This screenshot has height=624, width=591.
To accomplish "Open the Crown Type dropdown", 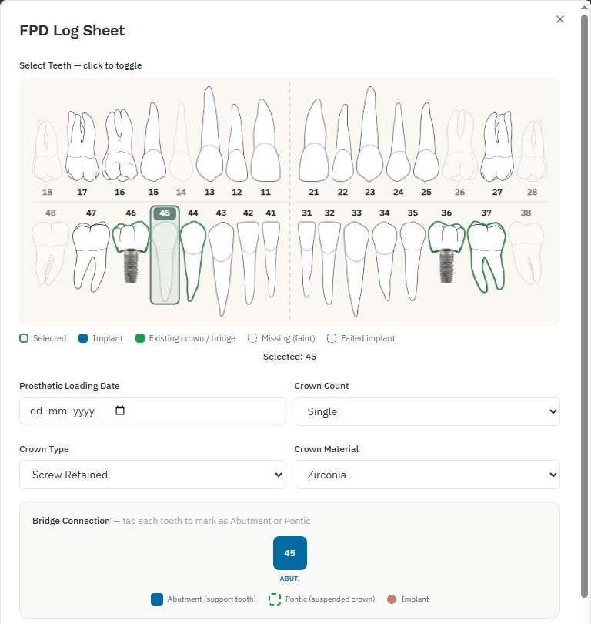I will (152, 475).
